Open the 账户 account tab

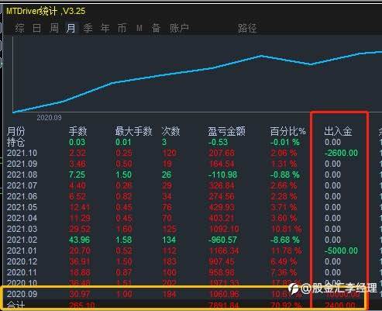[179, 28]
